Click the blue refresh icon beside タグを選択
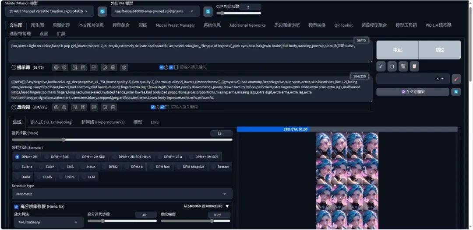 click(x=456, y=92)
